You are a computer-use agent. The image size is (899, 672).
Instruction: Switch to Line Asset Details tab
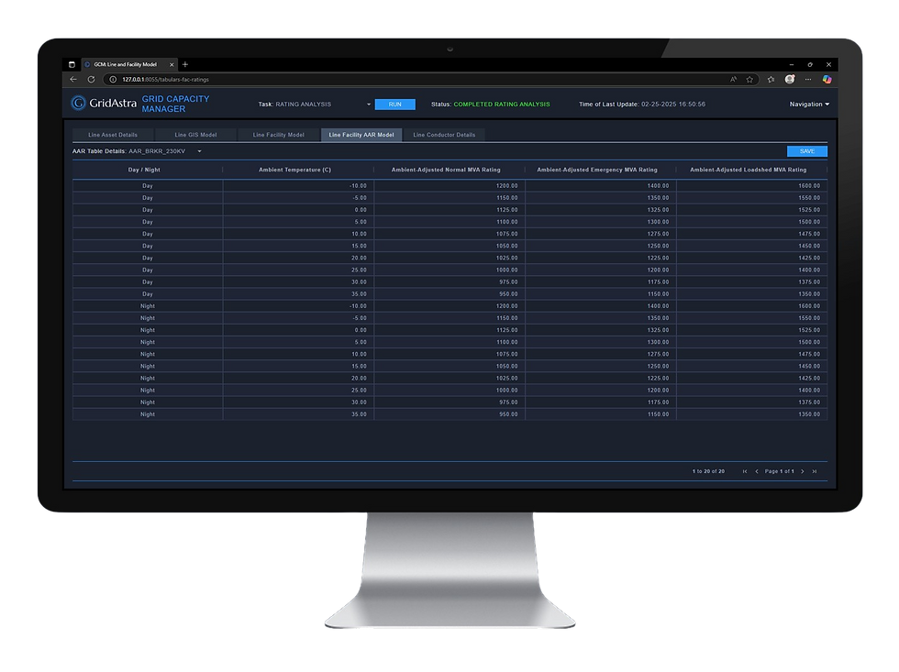coord(113,135)
